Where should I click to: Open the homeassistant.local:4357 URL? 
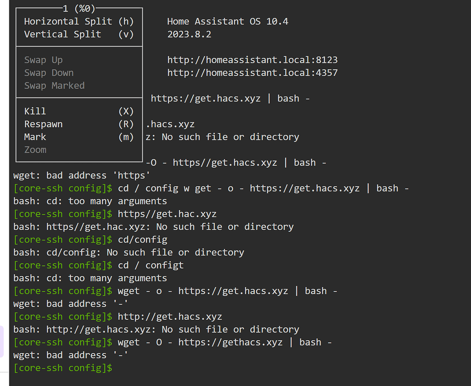(252, 73)
